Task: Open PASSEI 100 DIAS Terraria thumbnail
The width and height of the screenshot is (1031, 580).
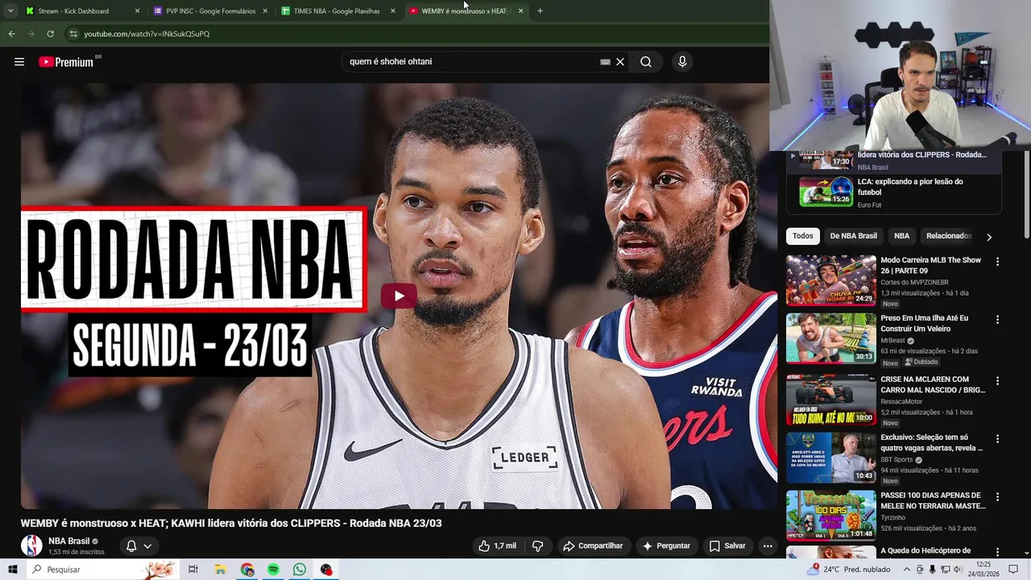Action: pyautogui.click(x=830, y=515)
